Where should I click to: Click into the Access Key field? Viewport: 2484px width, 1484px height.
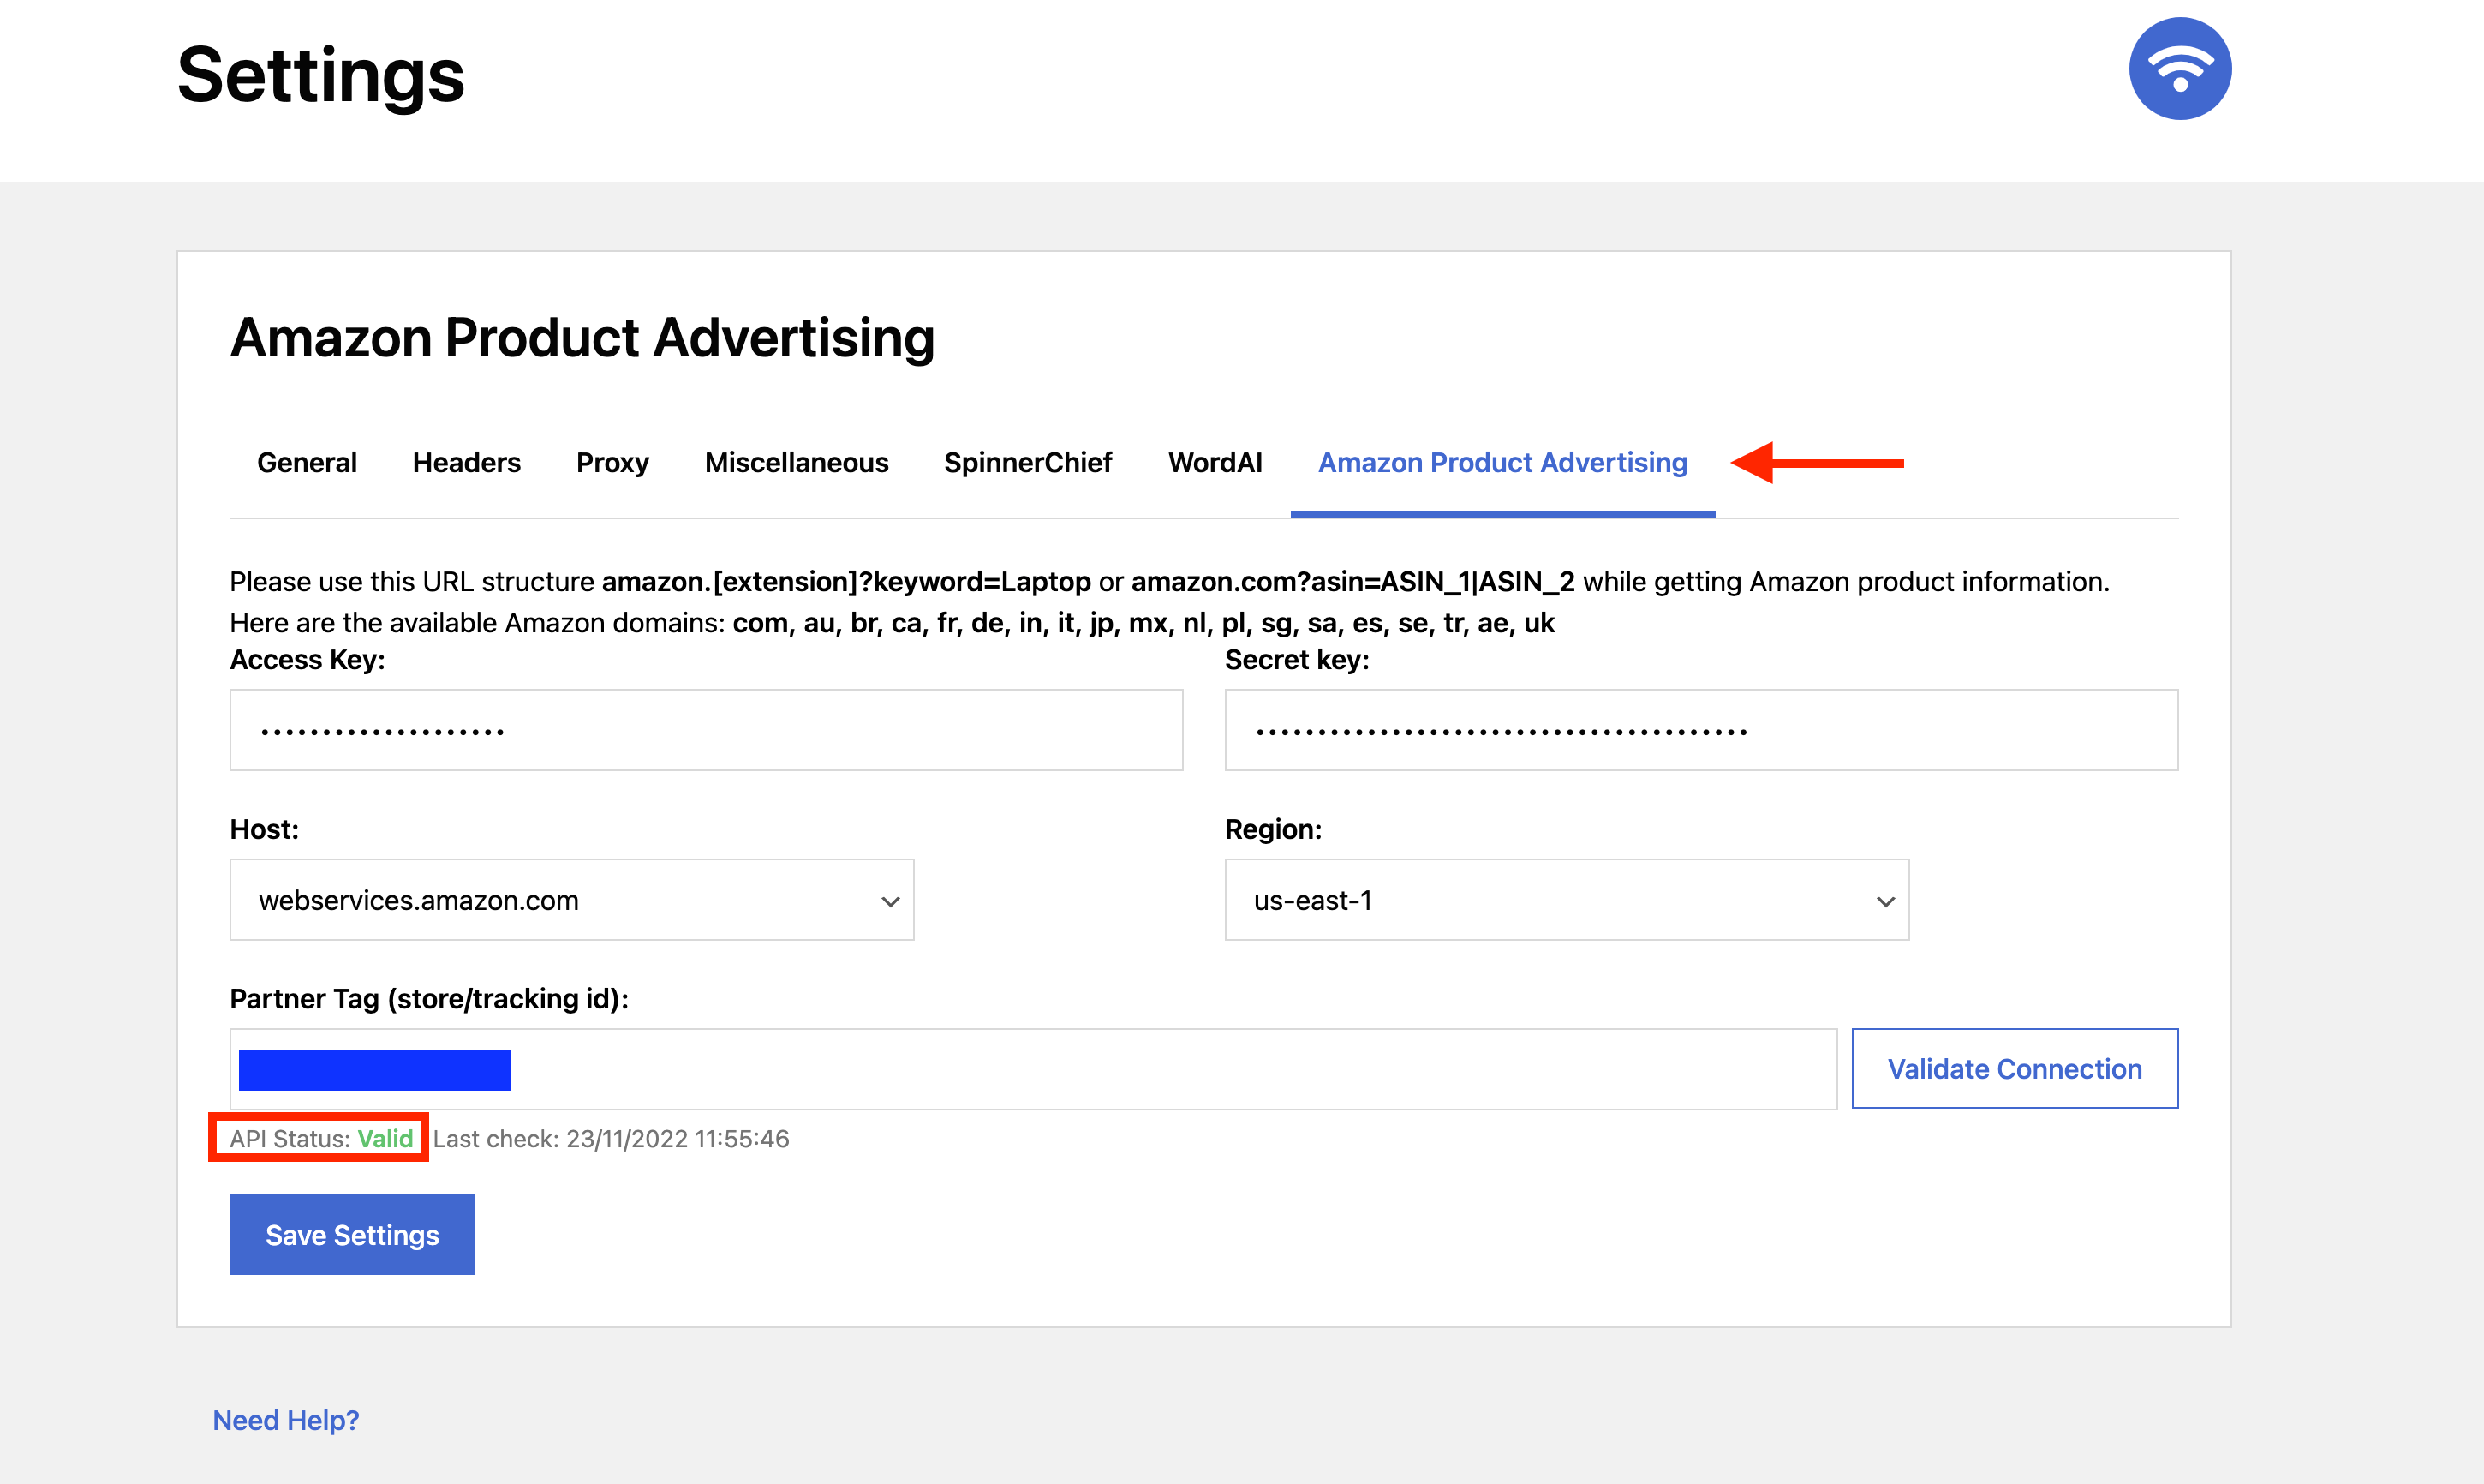tap(706, 730)
